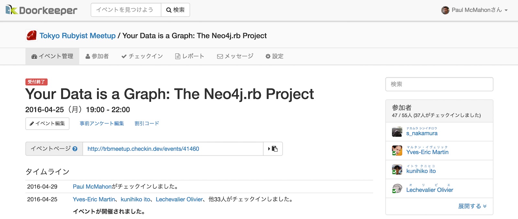The image size is (518, 219).
Task: Open the 設定 tab
Action: tap(275, 56)
